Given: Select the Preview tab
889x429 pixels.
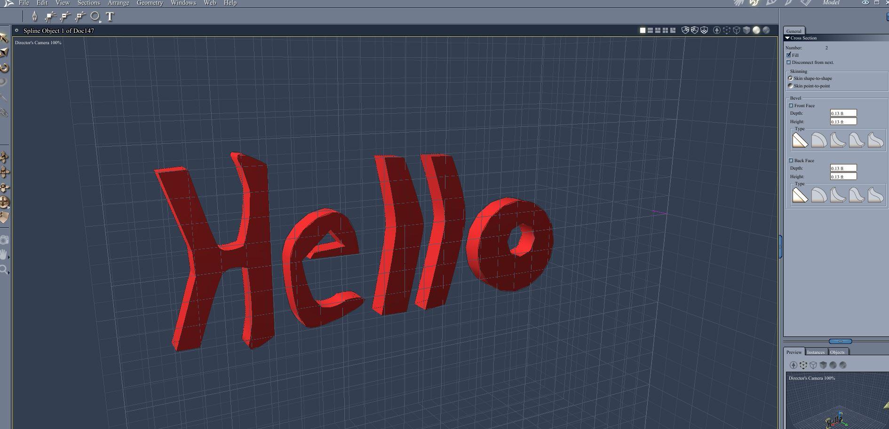Looking at the screenshot, I should [x=794, y=352].
